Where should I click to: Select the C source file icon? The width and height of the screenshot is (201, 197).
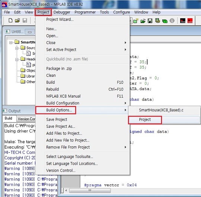[x=28, y=53]
